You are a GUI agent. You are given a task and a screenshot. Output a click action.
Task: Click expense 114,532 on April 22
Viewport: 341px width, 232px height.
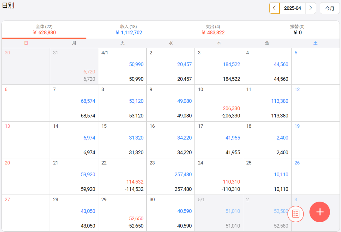[135, 182]
